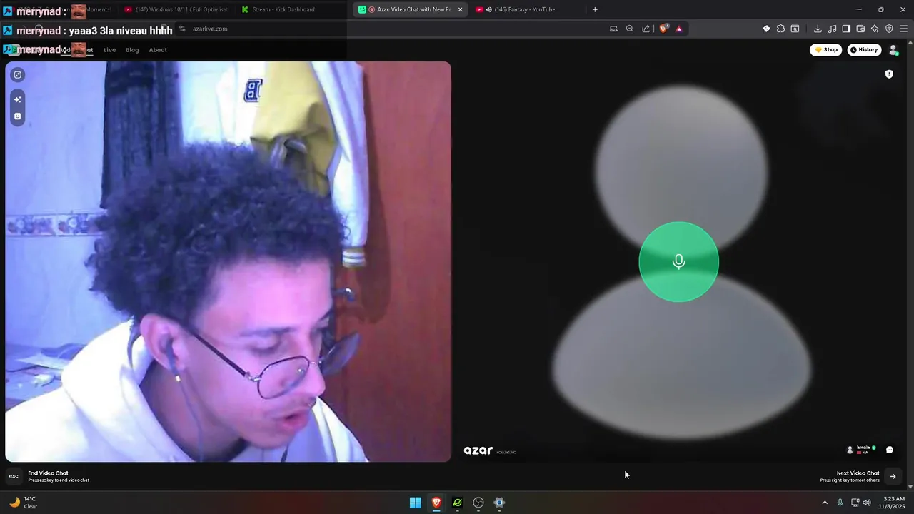The height and width of the screenshot is (514, 914).
Task: Open the Windows Start menu
Action: (415, 503)
